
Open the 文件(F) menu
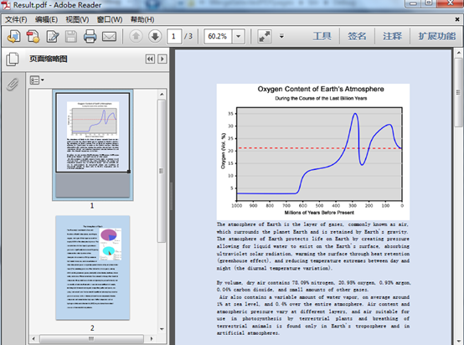(16, 19)
